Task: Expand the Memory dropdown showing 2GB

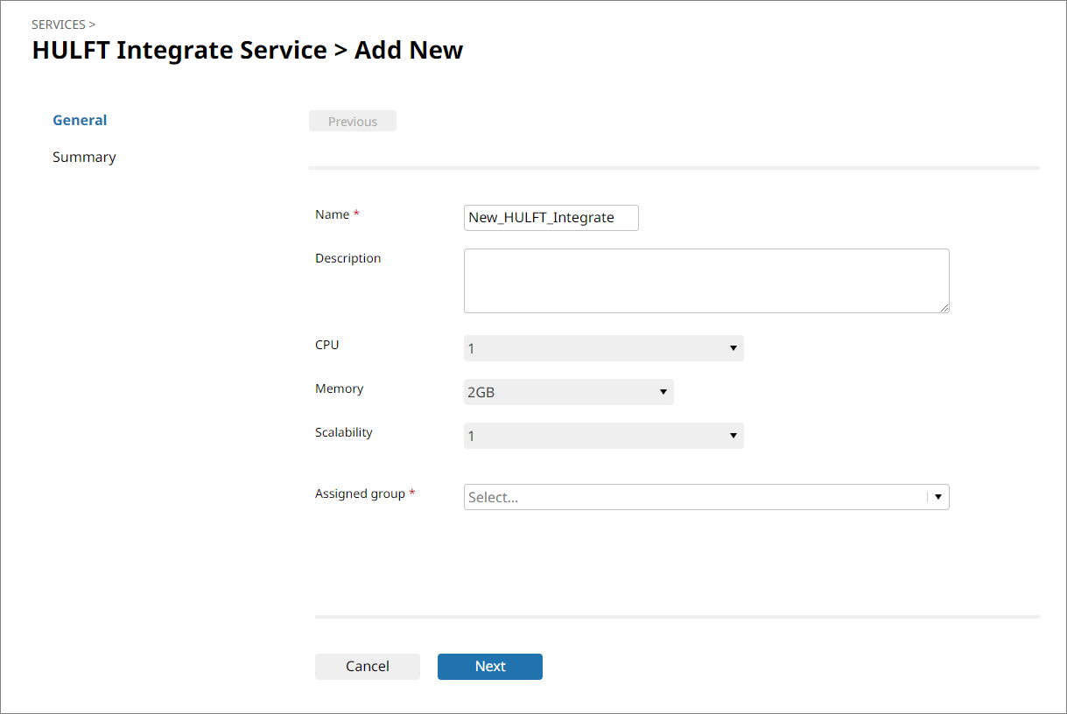Action: (x=568, y=392)
